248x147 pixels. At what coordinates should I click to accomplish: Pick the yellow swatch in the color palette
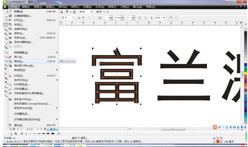[x=246, y=73]
